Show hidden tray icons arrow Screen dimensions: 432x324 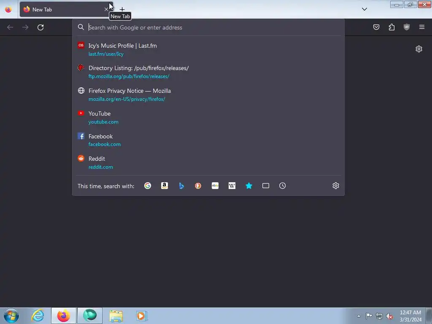point(359,316)
